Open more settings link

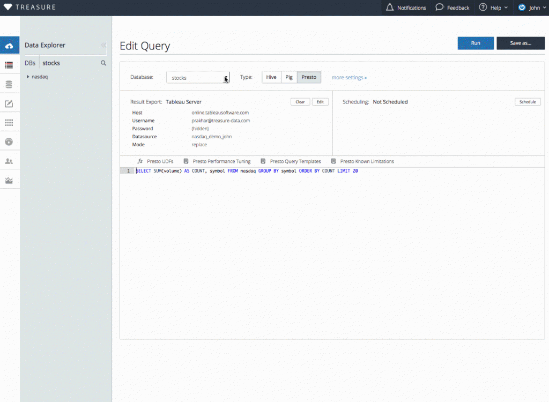pos(349,77)
